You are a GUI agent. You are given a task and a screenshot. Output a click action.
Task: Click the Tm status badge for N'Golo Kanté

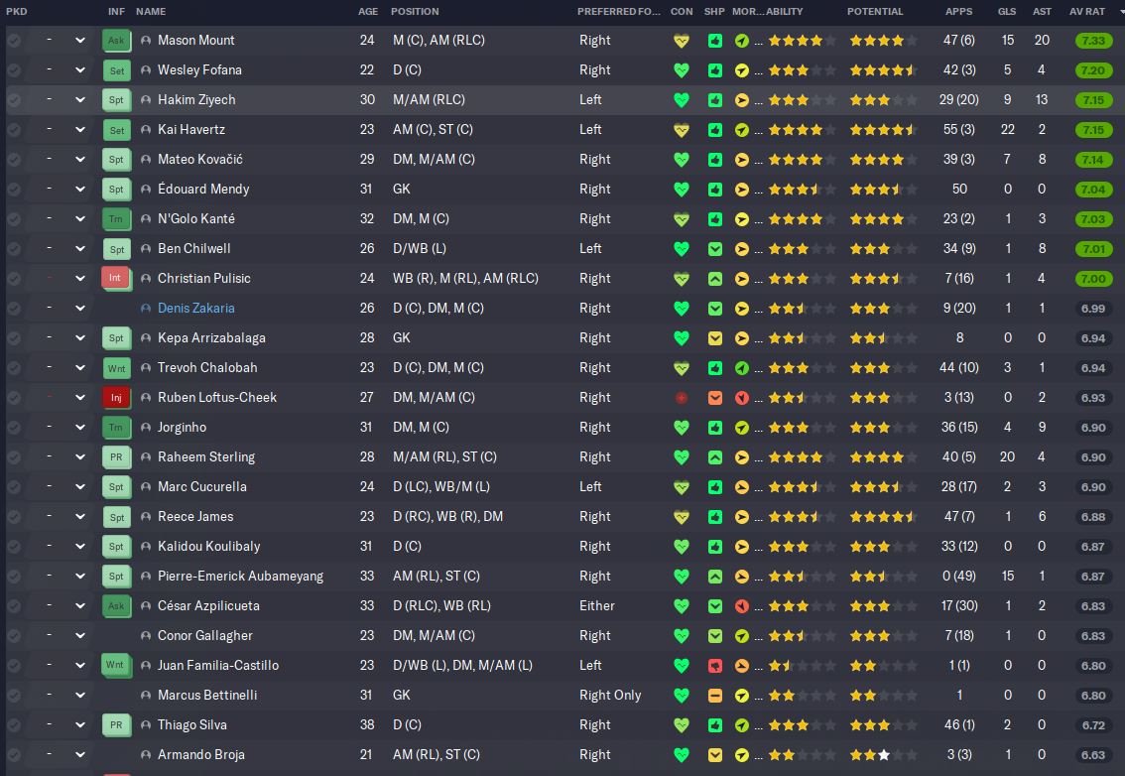116,219
